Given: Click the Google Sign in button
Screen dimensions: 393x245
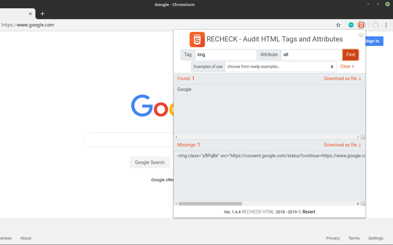Looking at the screenshot, I should (374, 41).
